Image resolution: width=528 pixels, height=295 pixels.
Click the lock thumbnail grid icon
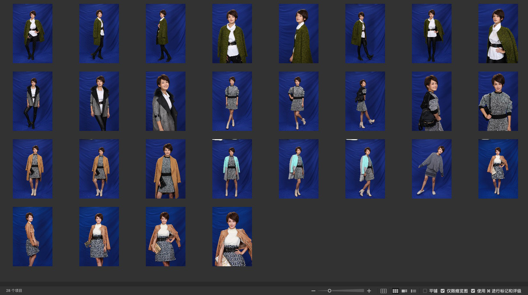pyautogui.click(x=383, y=291)
